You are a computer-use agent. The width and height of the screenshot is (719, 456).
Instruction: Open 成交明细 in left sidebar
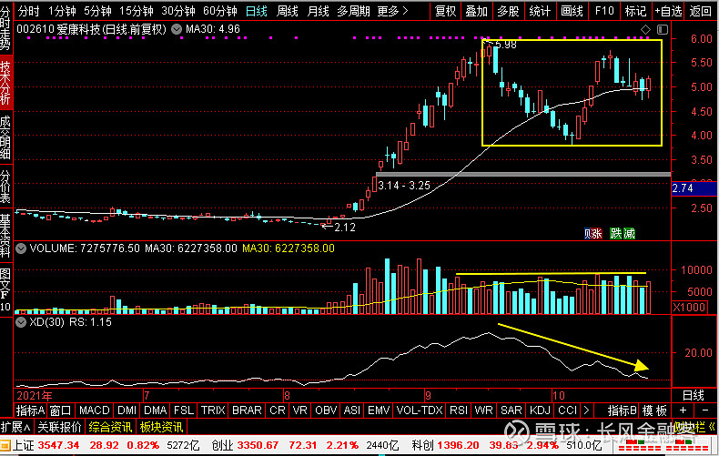[x=6, y=138]
